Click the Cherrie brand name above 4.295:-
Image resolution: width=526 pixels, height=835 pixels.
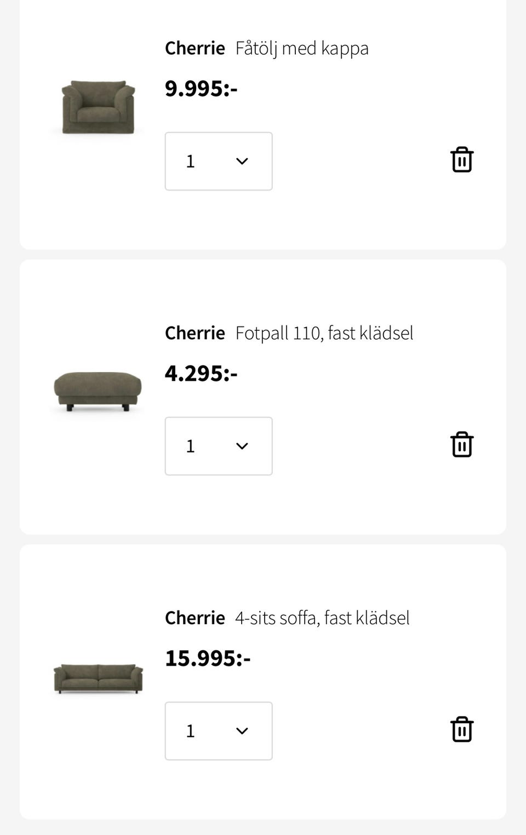point(195,333)
